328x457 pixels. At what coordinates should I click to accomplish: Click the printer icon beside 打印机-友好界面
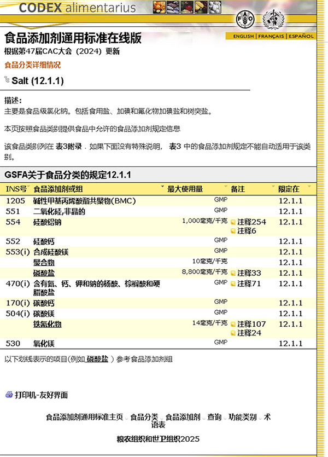9,395
